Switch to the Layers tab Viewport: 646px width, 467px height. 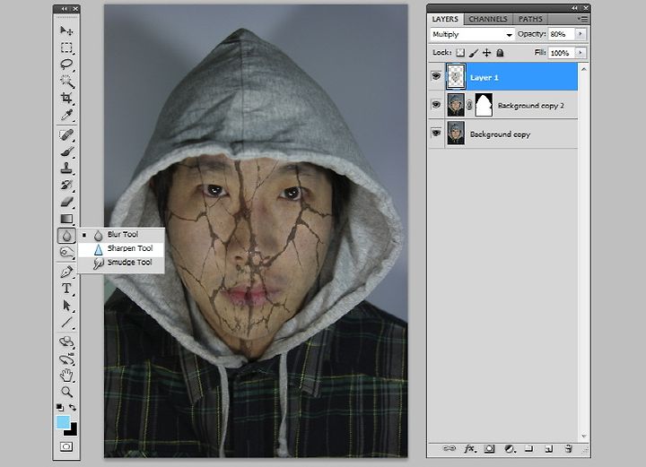(x=445, y=19)
